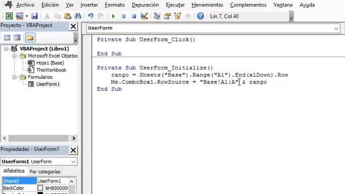Select VBAProject (Libro1) in the tree
This screenshot has width=345, height=194.
(x=44, y=48)
